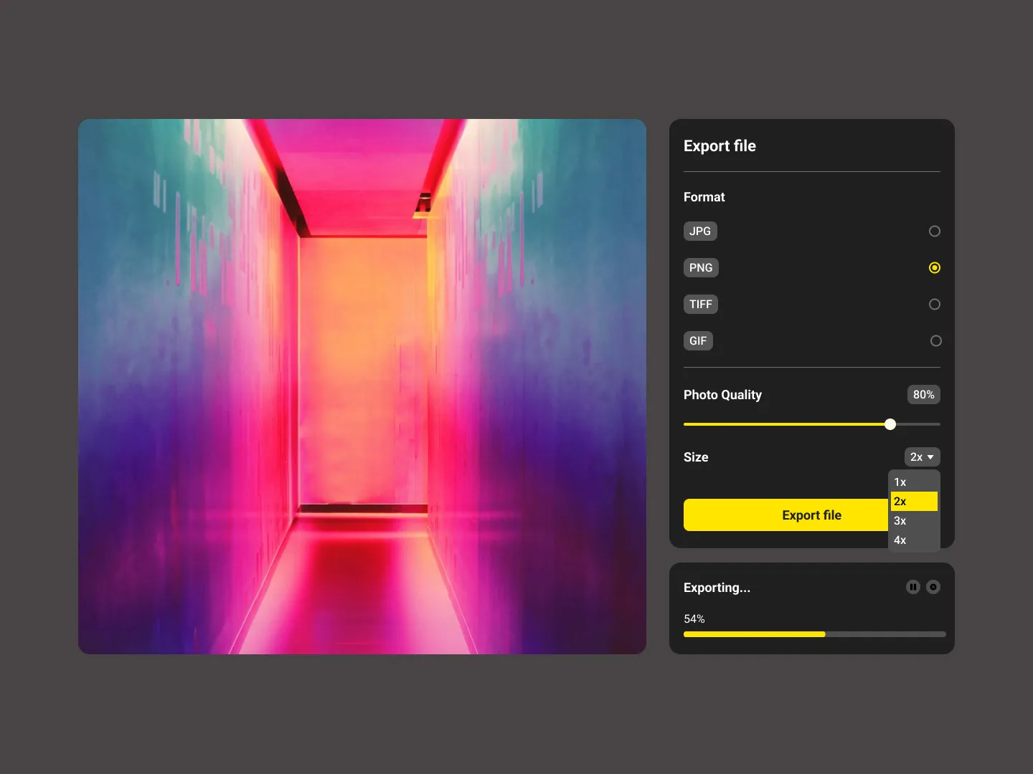The width and height of the screenshot is (1033, 774).
Task: Click the export progress bar at 54%
Action: click(814, 634)
